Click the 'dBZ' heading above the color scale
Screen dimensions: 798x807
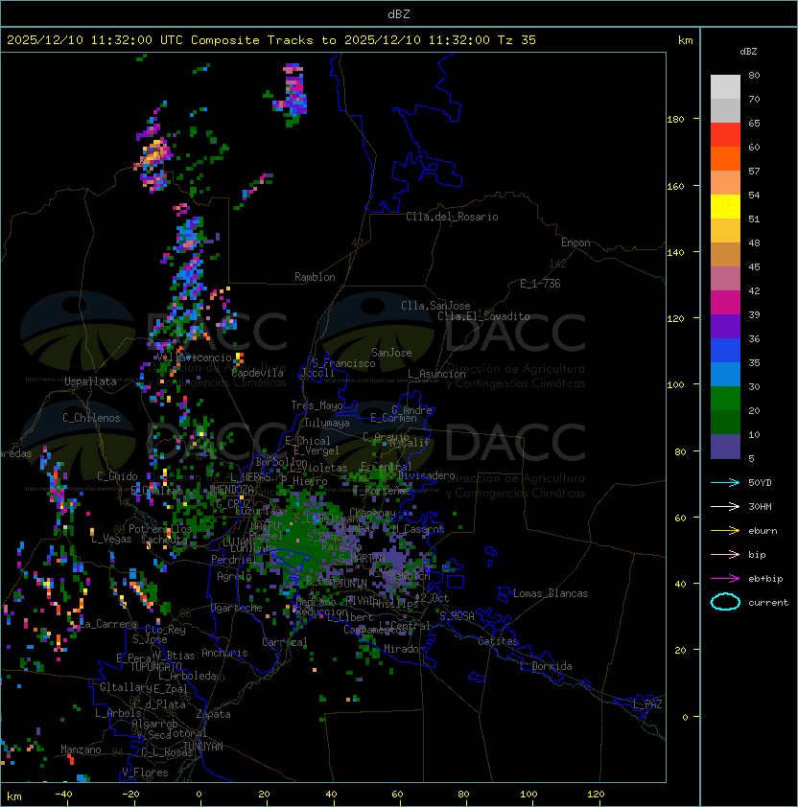point(748,52)
